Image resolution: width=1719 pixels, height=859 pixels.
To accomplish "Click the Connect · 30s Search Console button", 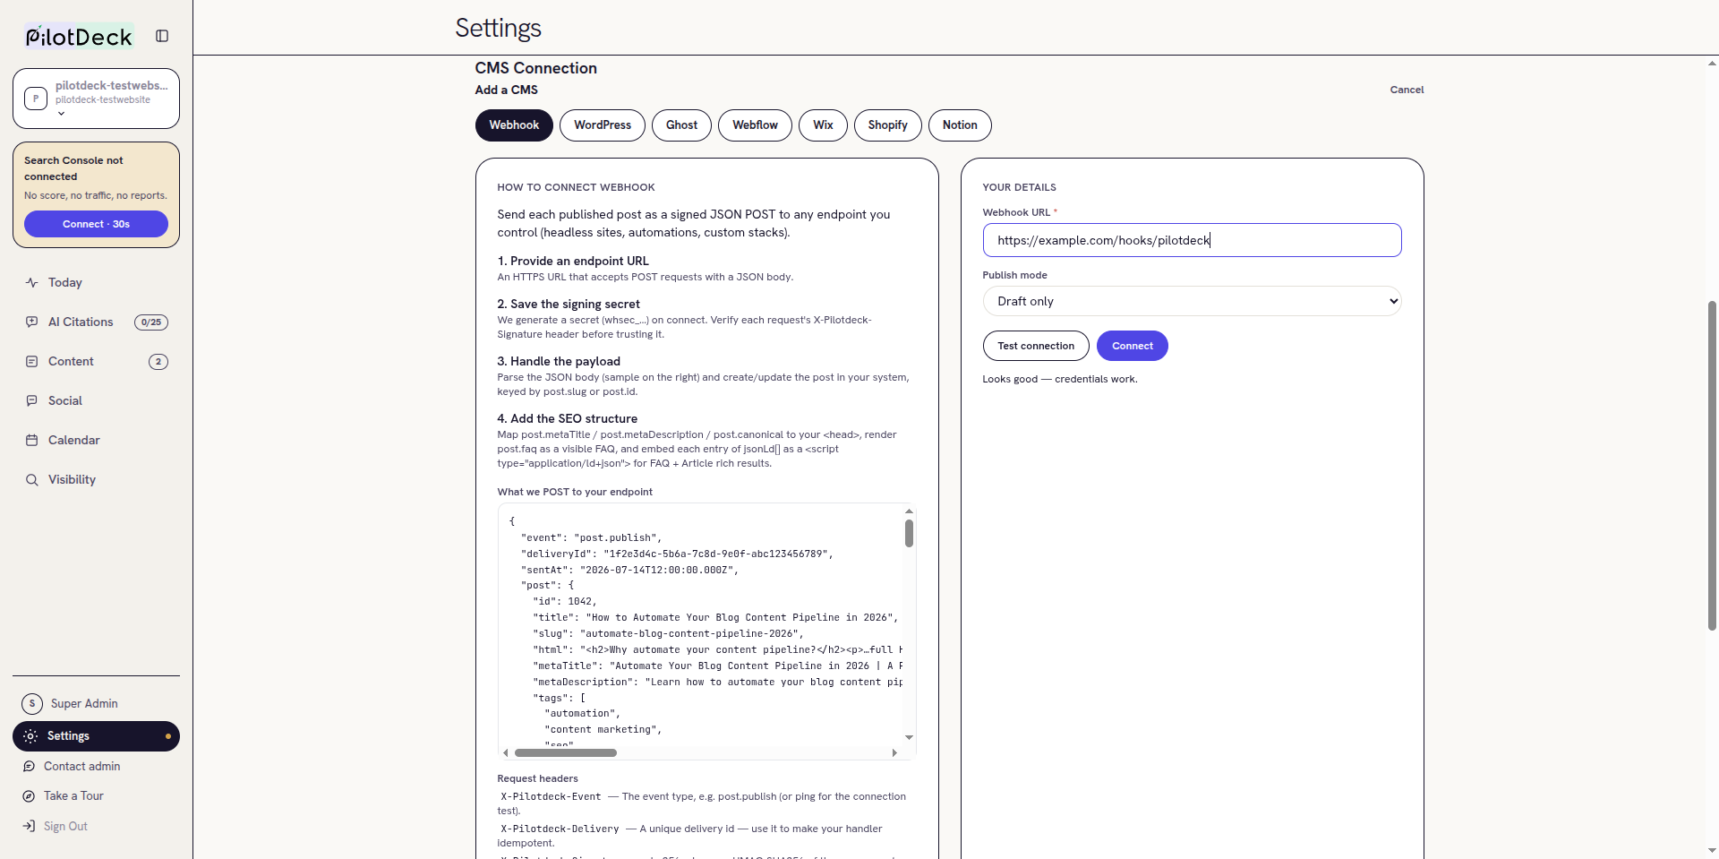I will pyautogui.click(x=96, y=224).
